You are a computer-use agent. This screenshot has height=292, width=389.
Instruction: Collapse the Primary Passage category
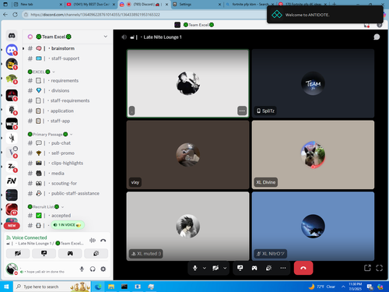(50, 134)
